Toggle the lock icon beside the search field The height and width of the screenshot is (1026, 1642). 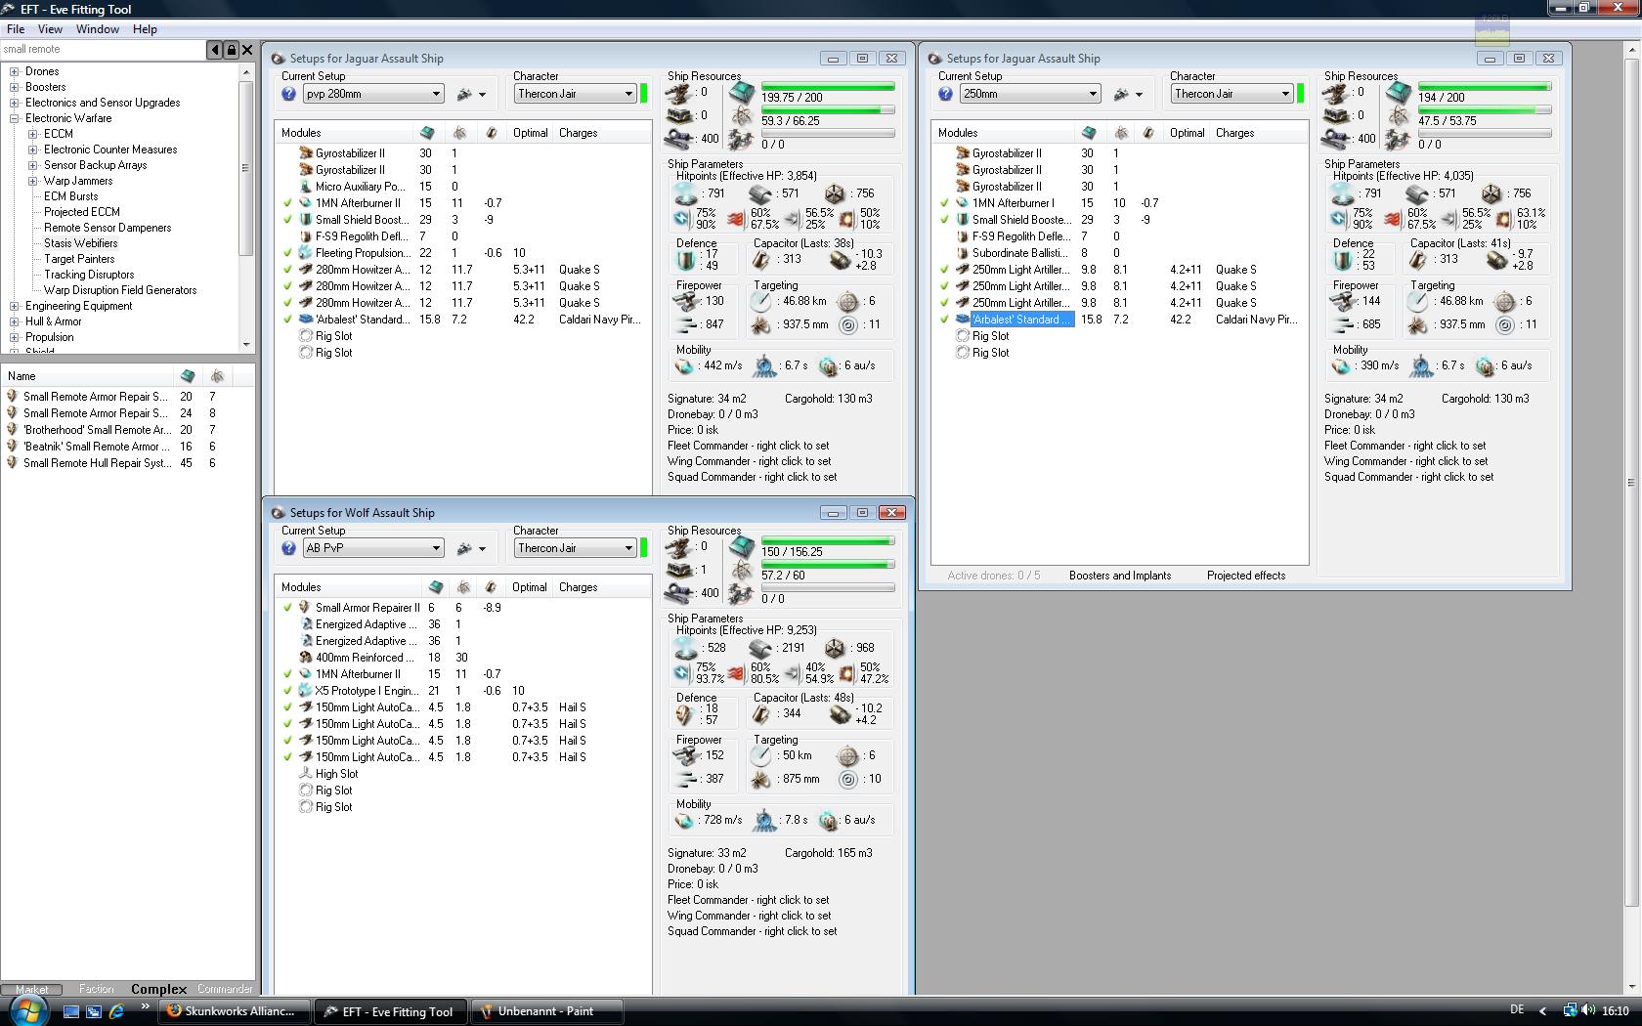point(232,49)
